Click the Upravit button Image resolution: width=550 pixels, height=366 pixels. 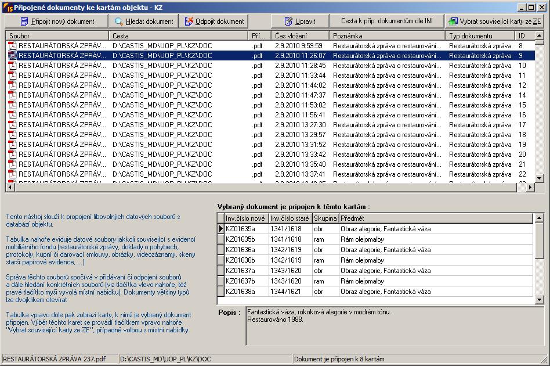point(299,21)
